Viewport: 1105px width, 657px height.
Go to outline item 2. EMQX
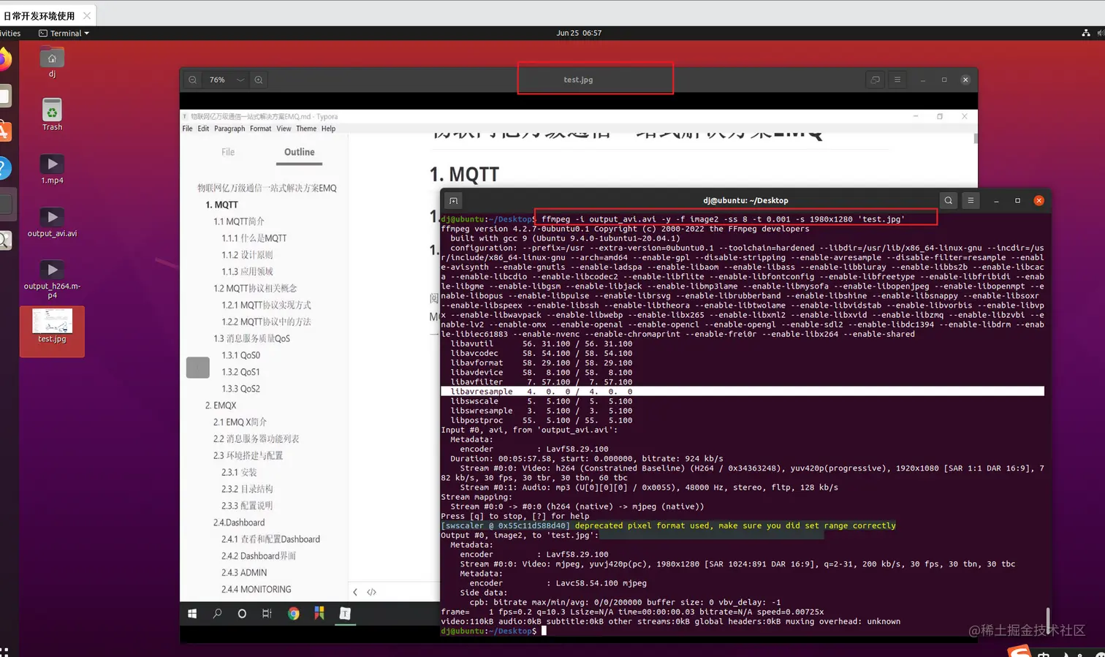(221, 405)
